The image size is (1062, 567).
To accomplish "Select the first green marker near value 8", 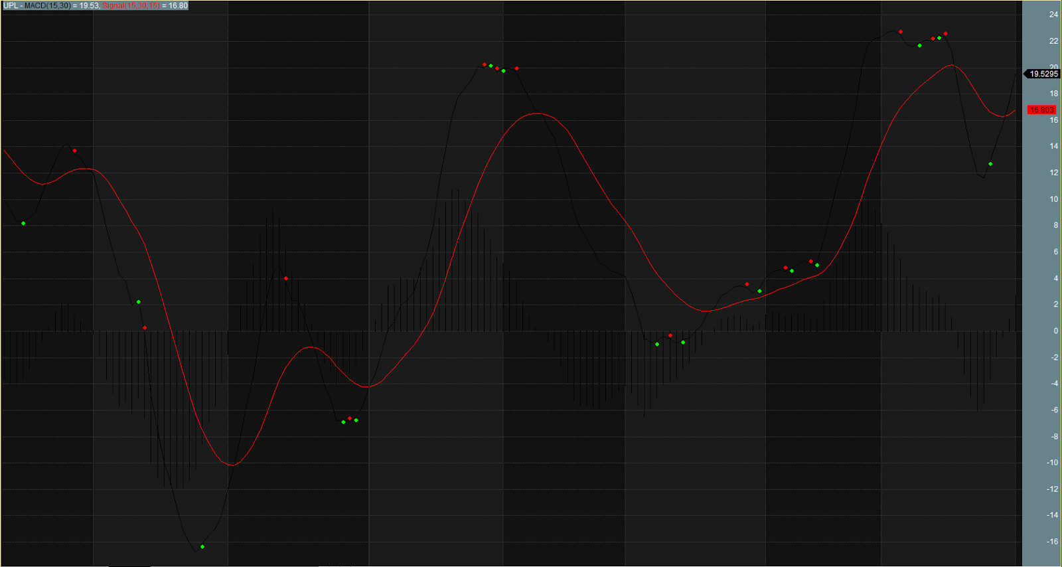I will 23,224.
